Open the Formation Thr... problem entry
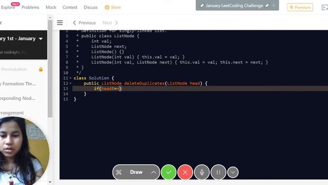 click(18, 84)
